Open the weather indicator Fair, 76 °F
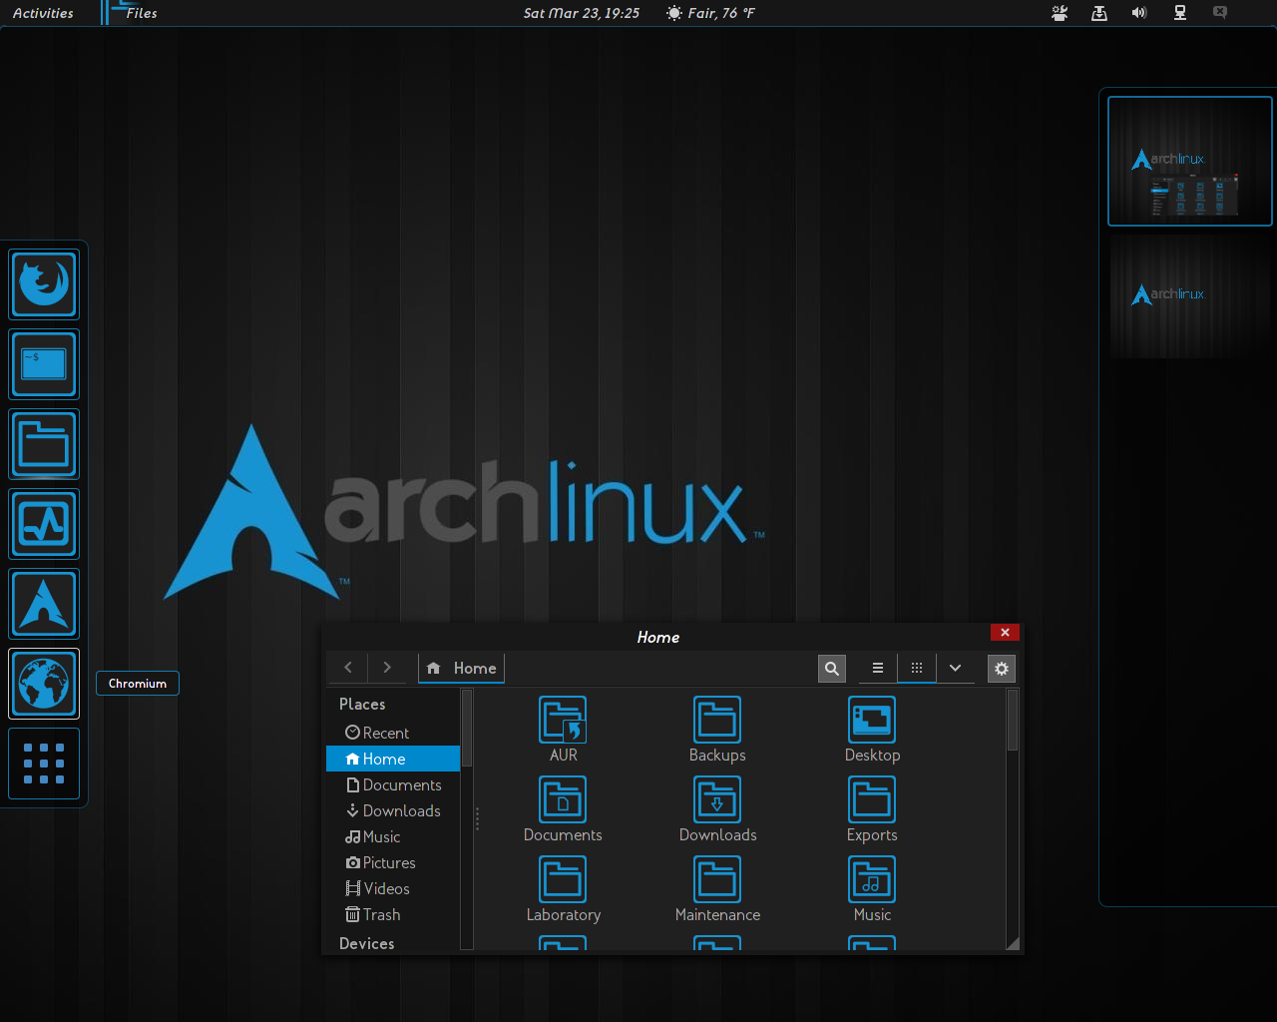1277x1022 pixels. coord(710,13)
